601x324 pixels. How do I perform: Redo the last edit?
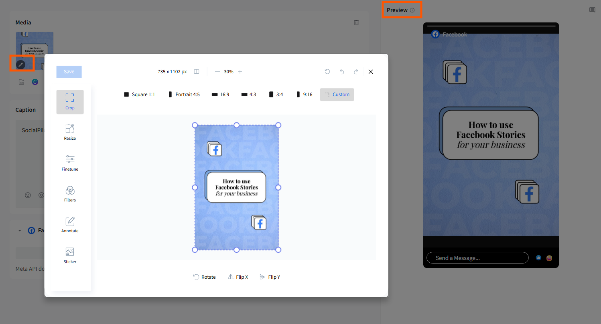click(356, 72)
